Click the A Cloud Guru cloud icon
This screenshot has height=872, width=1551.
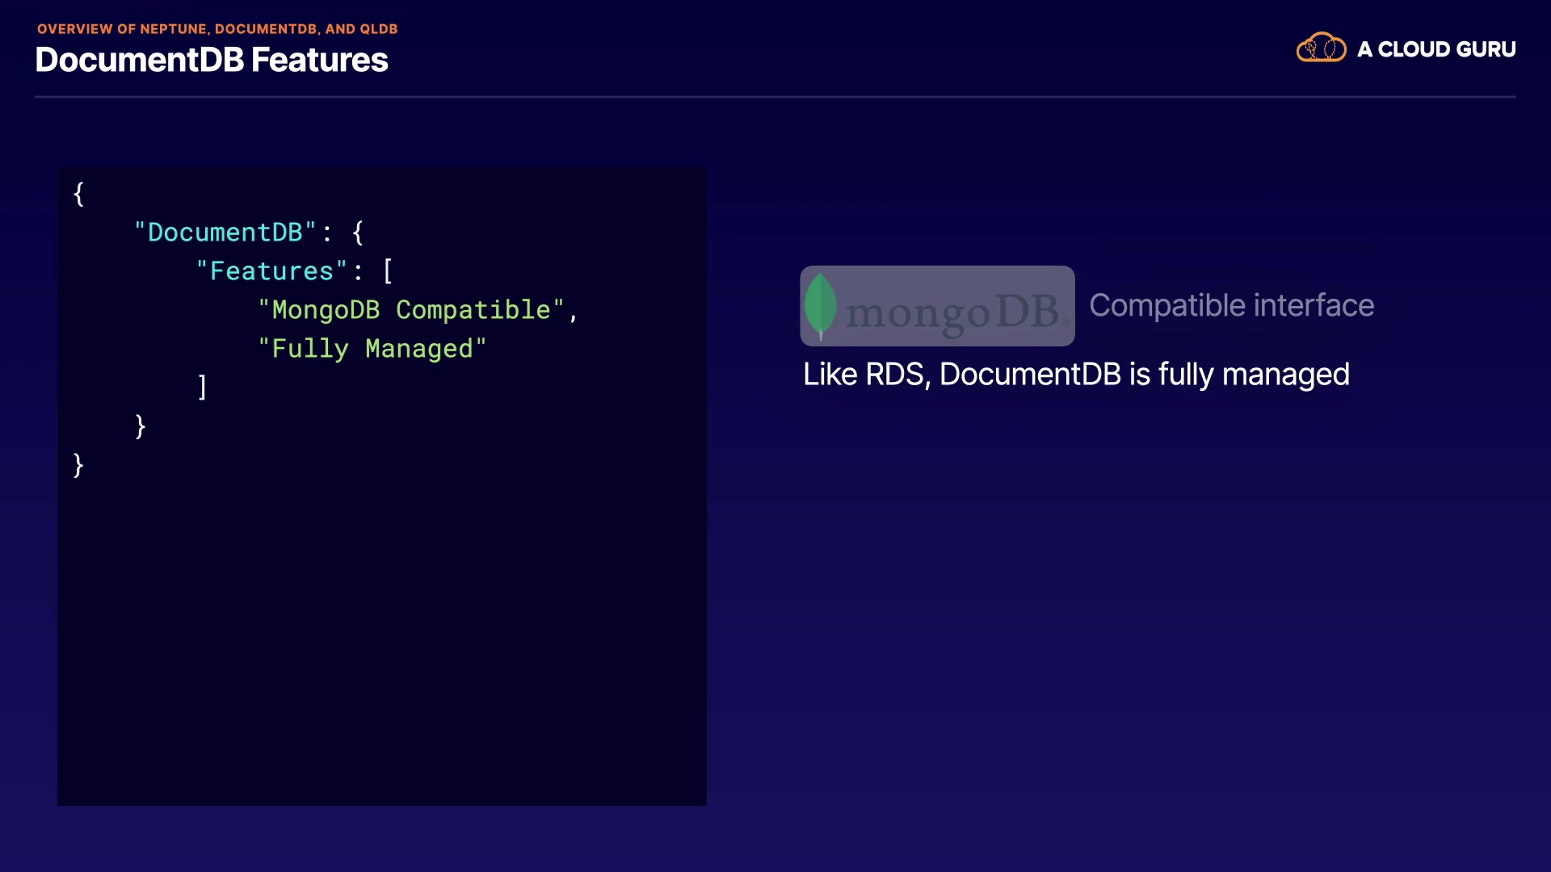[x=1321, y=48]
